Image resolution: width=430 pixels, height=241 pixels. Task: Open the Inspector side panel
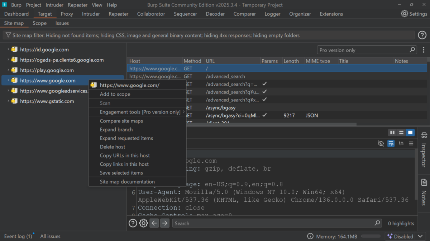[x=424, y=150]
